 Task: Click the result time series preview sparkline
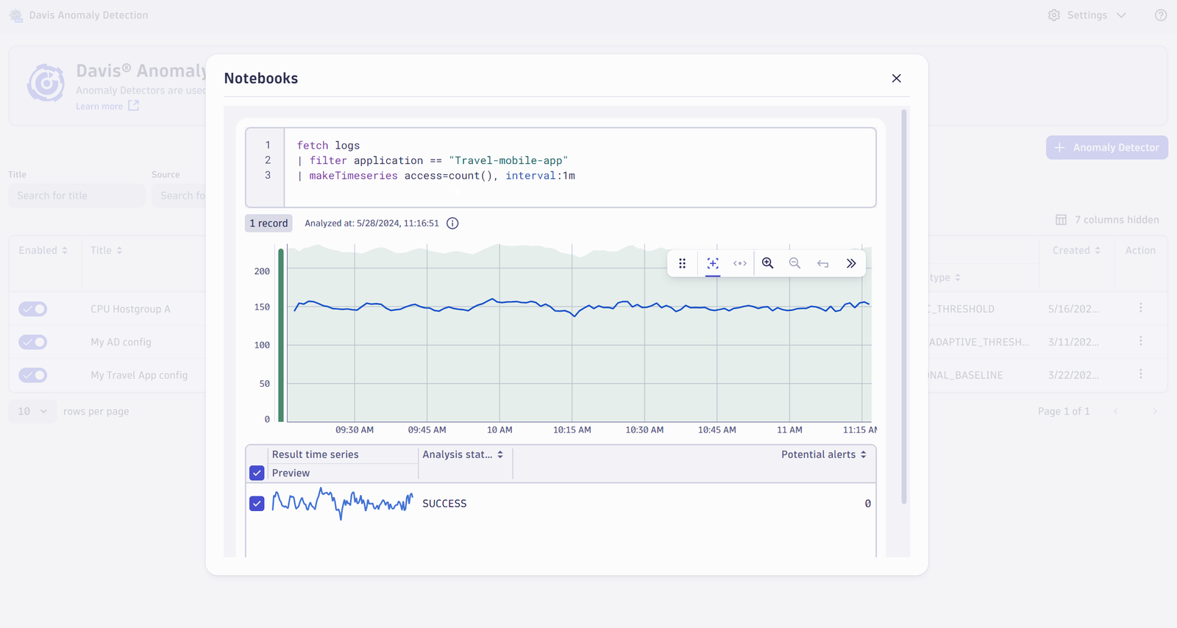[x=342, y=504]
